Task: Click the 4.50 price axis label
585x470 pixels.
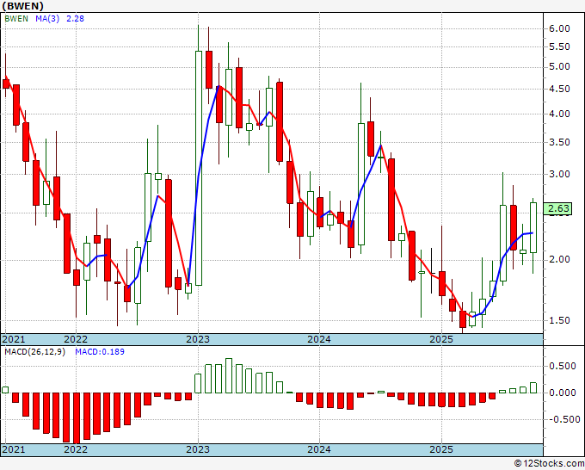Action: coord(559,90)
